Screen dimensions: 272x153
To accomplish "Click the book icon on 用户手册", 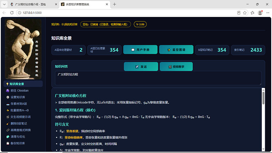I will 133,50.
